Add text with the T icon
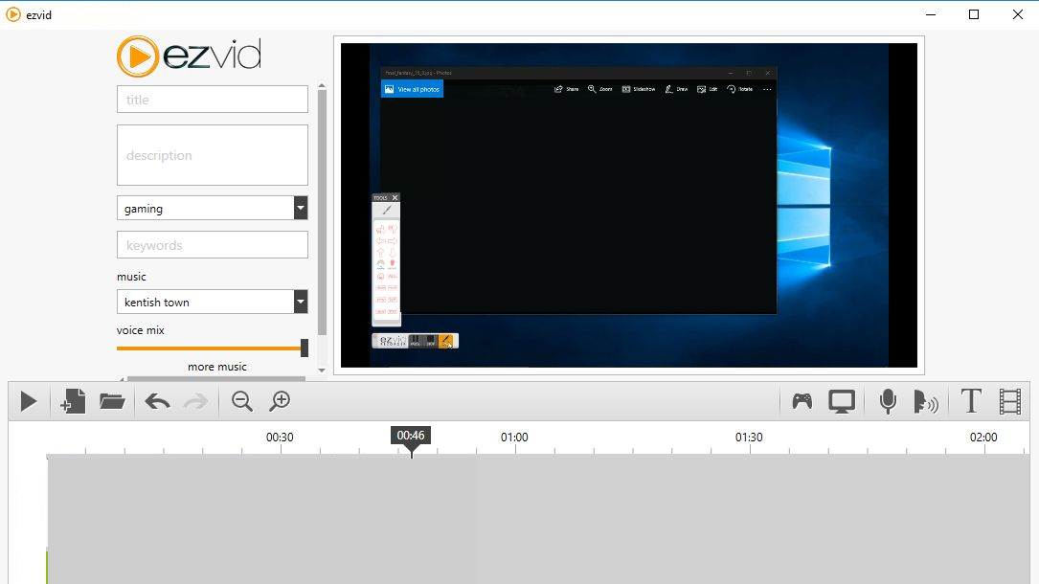 (971, 401)
